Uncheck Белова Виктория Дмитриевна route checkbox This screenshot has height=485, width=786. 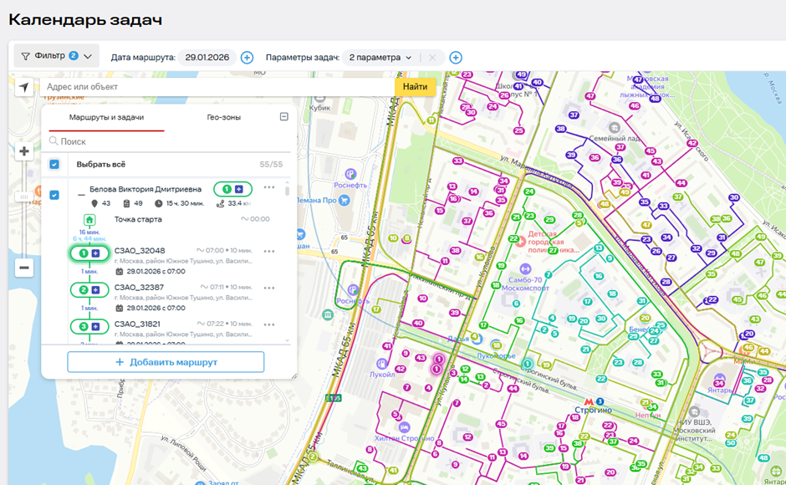coord(54,195)
